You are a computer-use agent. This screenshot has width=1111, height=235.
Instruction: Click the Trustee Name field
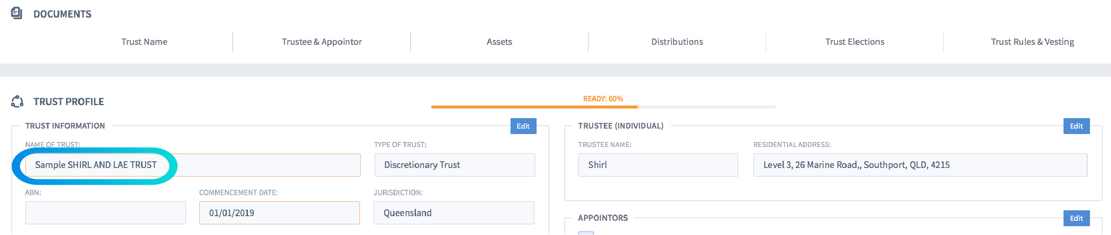(657, 165)
